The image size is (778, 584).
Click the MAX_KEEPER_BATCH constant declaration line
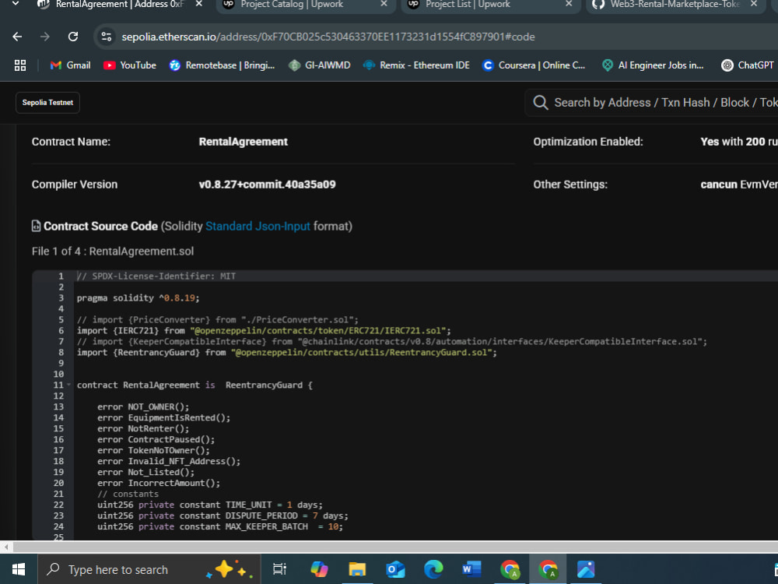click(220, 527)
